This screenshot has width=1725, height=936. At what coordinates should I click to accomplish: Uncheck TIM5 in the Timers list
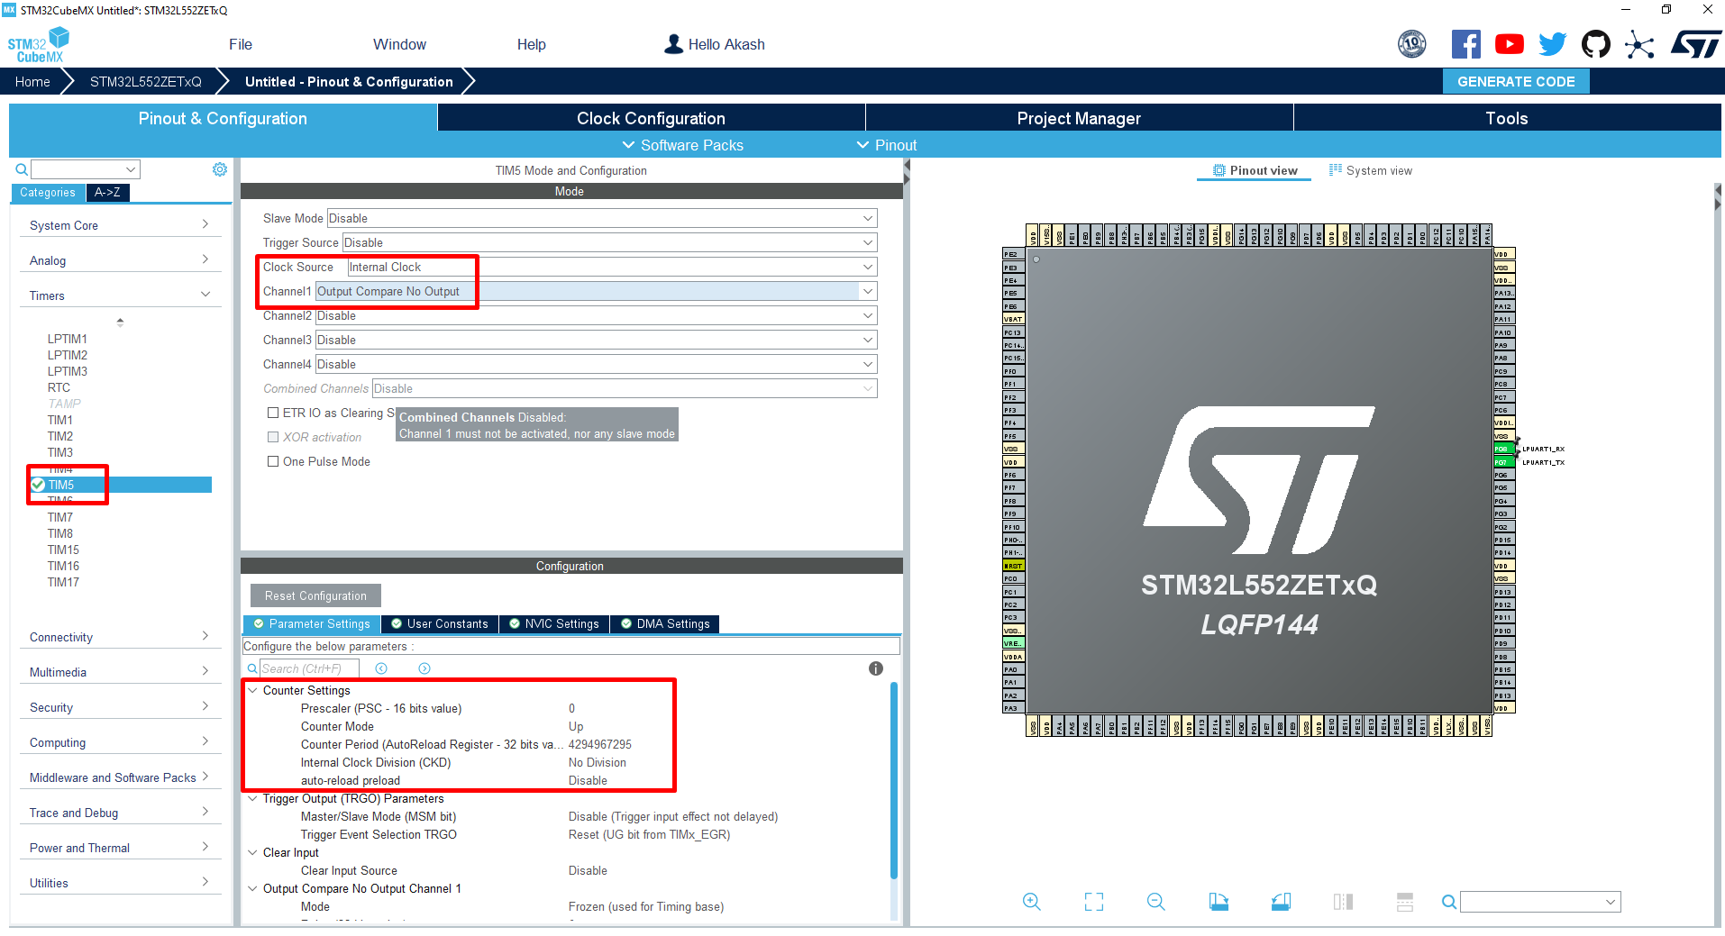pyautogui.click(x=37, y=485)
